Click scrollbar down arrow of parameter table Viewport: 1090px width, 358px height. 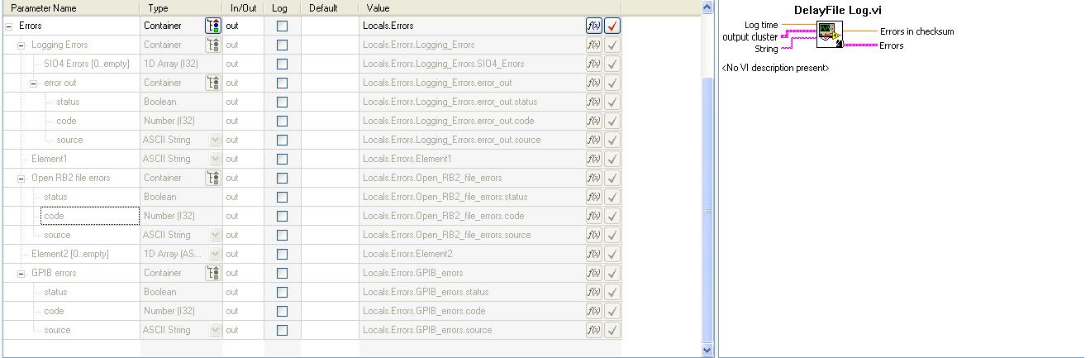coord(707,350)
